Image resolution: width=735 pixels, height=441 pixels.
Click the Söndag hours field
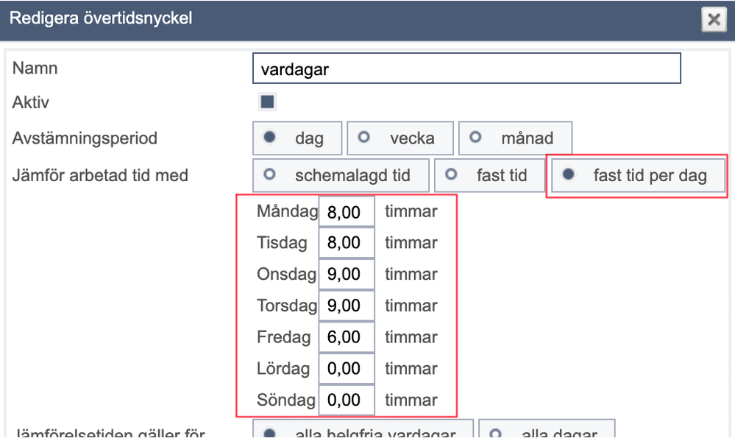pyautogui.click(x=347, y=401)
